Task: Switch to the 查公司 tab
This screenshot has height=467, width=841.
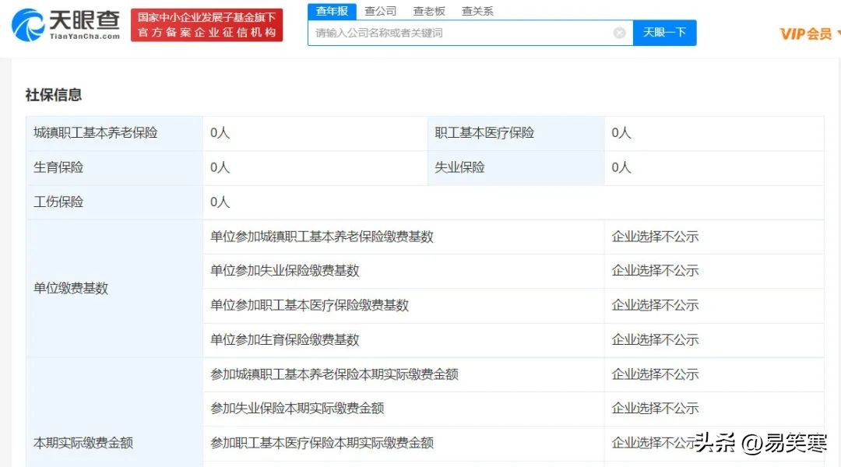Action: coord(379,10)
